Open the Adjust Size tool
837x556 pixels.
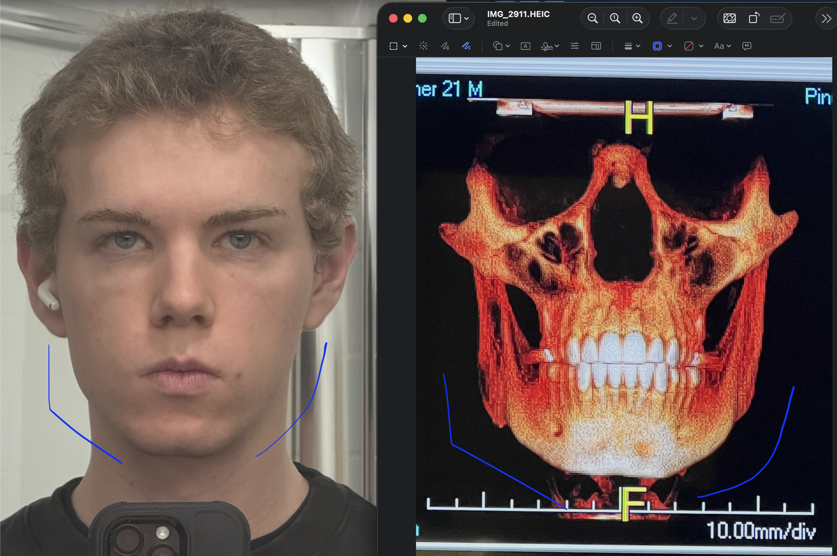(x=596, y=46)
